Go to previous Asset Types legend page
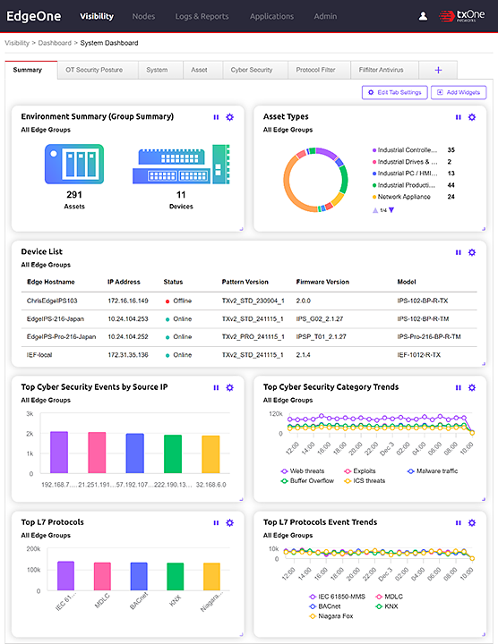This screenshot has width=498, height=644. pyautogui.click(x=375, y=210)
